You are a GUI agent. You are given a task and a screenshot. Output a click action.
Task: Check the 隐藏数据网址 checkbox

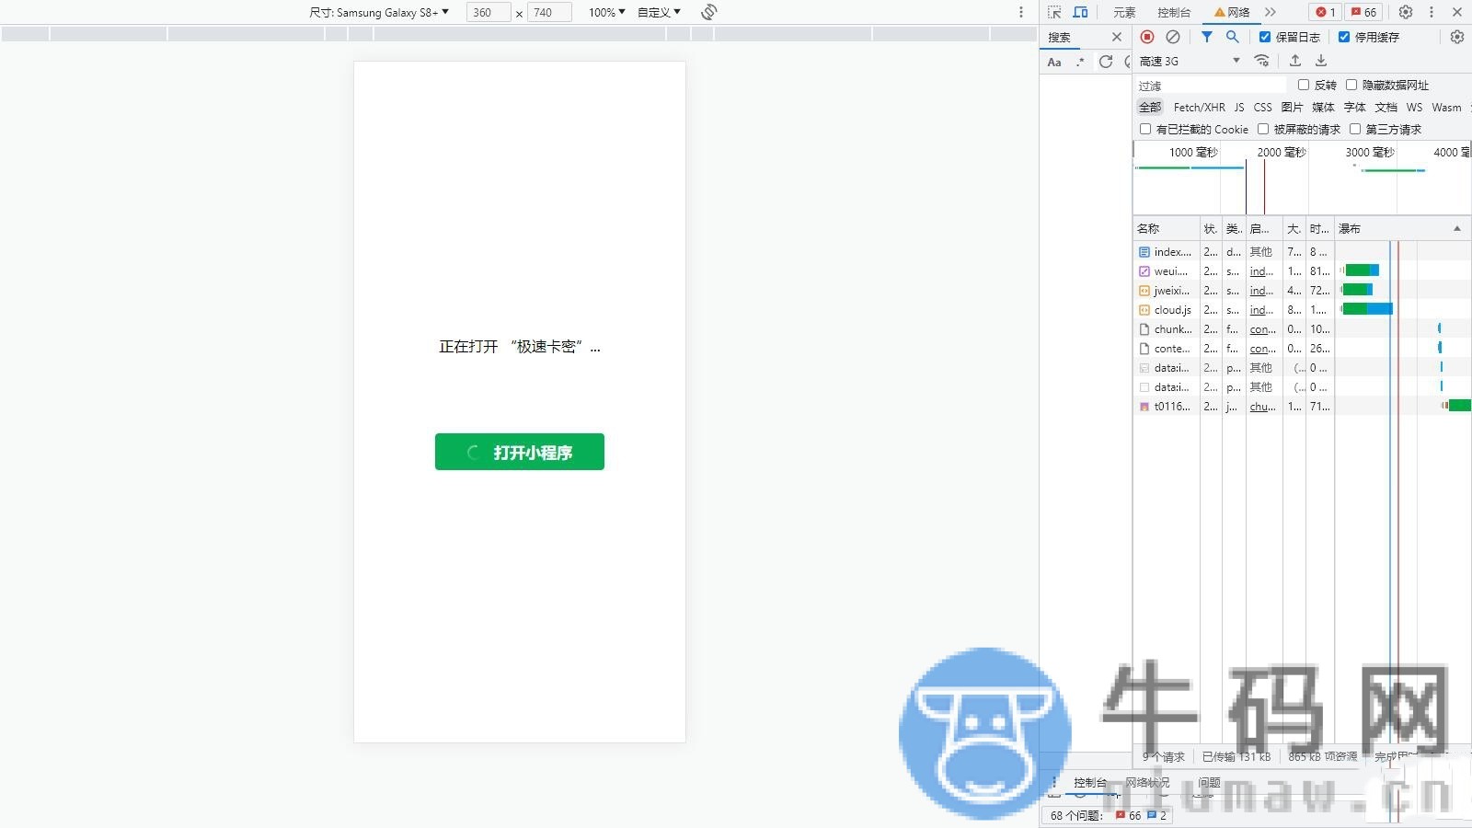pyautogui.click(x=1351, y=85)
